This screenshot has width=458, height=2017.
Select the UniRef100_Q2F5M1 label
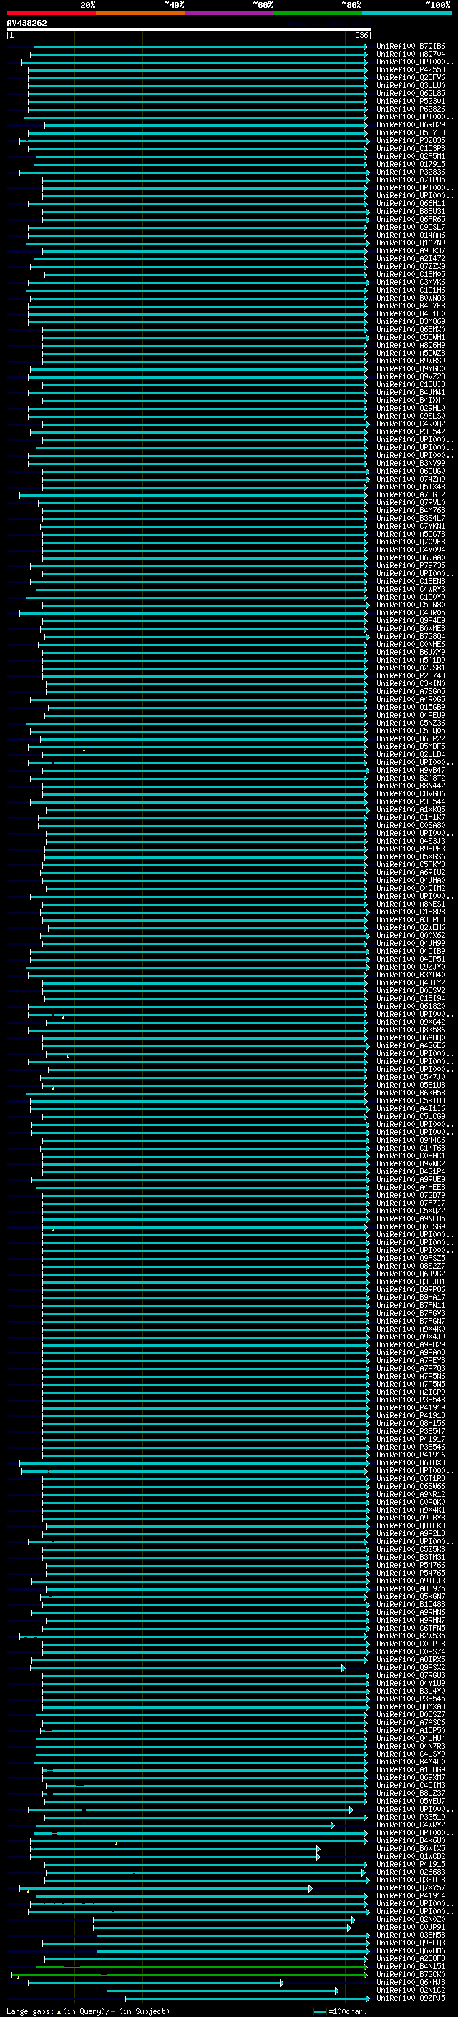411,157
